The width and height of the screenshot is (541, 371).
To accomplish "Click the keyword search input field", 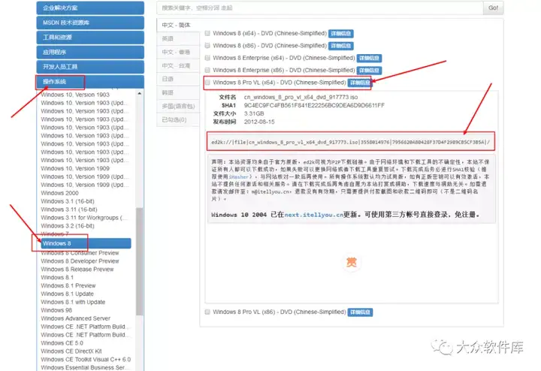I will (x=320, y=8).
